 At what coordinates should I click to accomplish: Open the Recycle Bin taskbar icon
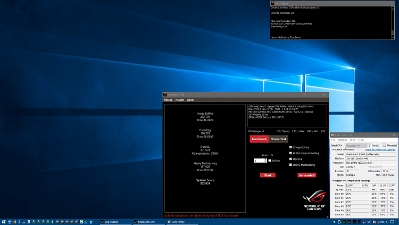(91, 222)
